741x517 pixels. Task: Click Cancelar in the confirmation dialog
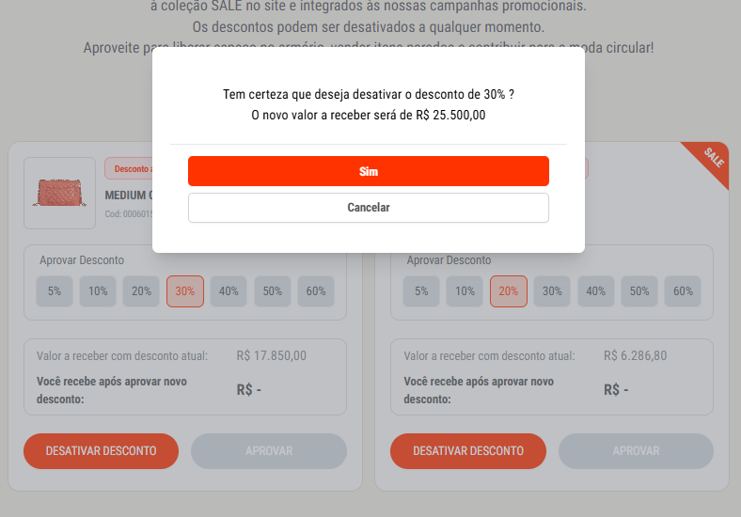pos(368,208)
